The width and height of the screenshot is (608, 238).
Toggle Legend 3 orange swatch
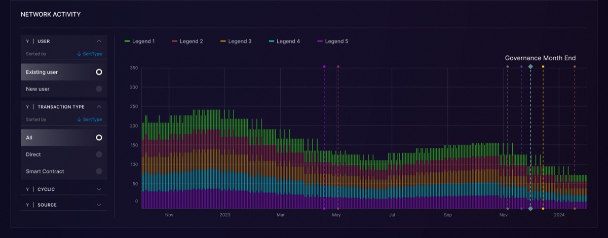223,41
